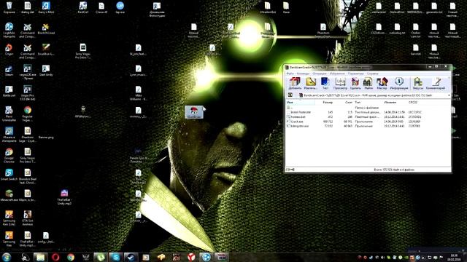Select the Корзина recycle bin desktop icon
The height and width of the screenshot is (262, 467).
[9, 8]
